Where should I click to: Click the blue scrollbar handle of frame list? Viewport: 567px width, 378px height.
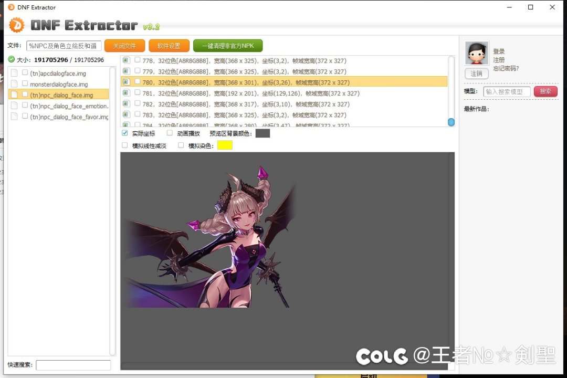pos(451,122)
